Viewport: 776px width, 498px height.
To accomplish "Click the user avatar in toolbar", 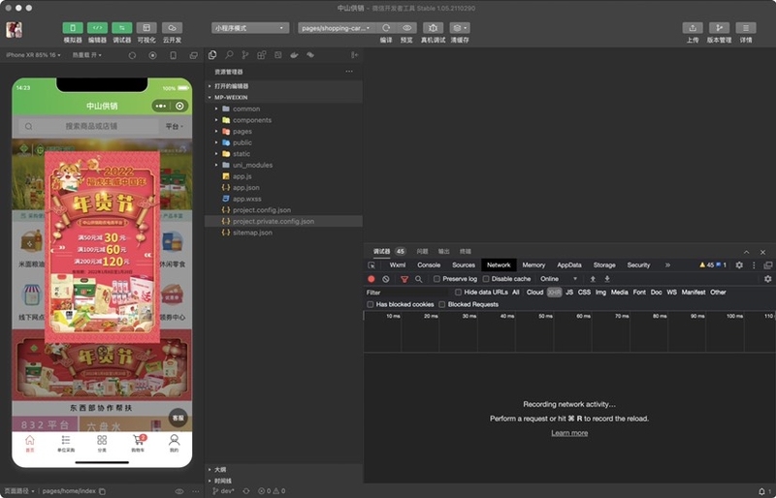I will 14,30.
